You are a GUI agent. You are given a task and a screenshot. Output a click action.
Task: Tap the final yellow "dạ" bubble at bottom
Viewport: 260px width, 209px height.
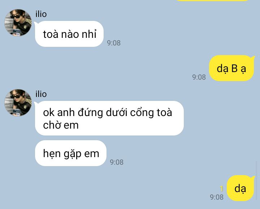tap(240, 188)
